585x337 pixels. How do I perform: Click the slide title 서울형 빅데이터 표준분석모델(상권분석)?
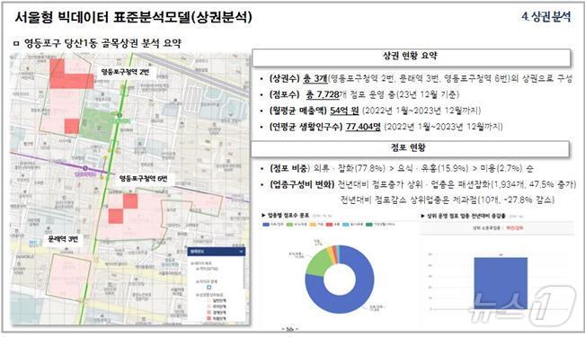134,17
